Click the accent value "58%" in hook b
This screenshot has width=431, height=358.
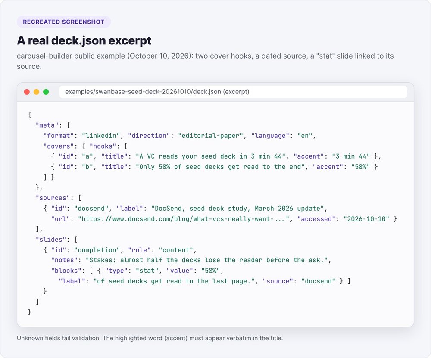(361, 167)
